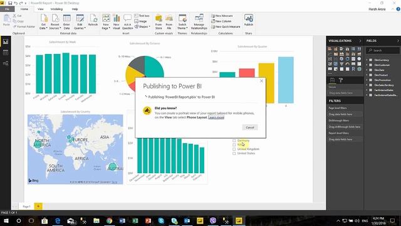401x226 pixels.
Task: Switch to Report view in left sidebar
Action: [x=6, y=42]
